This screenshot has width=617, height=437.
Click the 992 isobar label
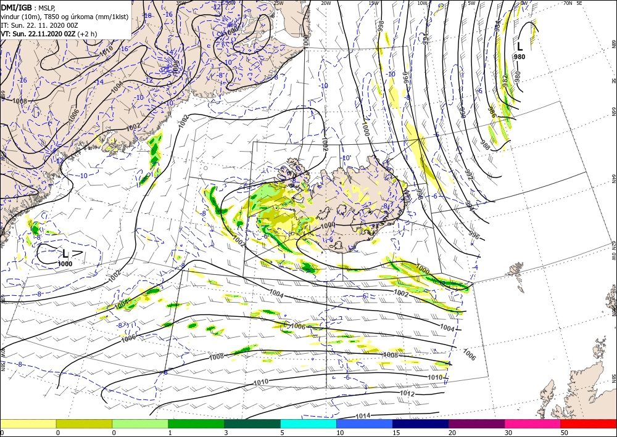pos(468,176)
